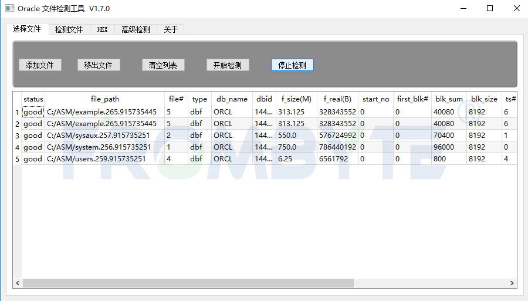The height and width of the screenshot is (301, 528).
Task: Click the horizontal scrollbar thumb
Action: [188, 283]
